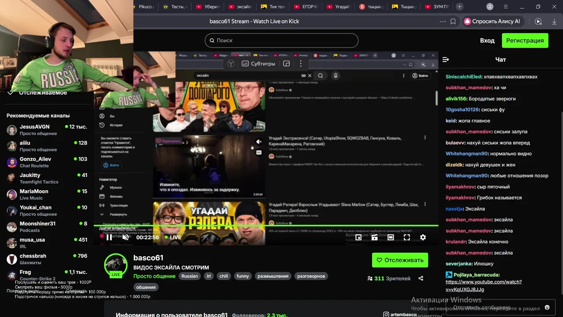This screenshot has height=317, width=563.
Task: Follow basco61 with the Отслеживать button
Action: [400, 260]
